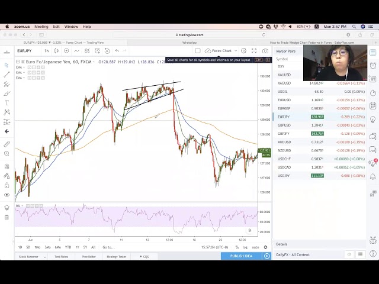Activate the Measure ruler tool
The image size is (379, 284).
7,144
